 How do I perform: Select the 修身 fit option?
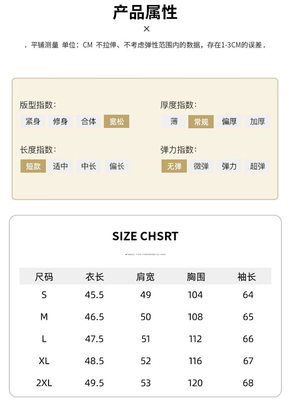[x=60, y=121]
